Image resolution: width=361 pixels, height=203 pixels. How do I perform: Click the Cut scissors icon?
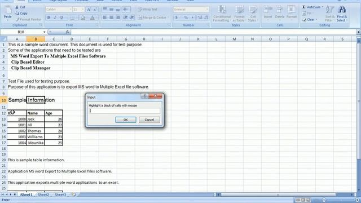[17, 7]
